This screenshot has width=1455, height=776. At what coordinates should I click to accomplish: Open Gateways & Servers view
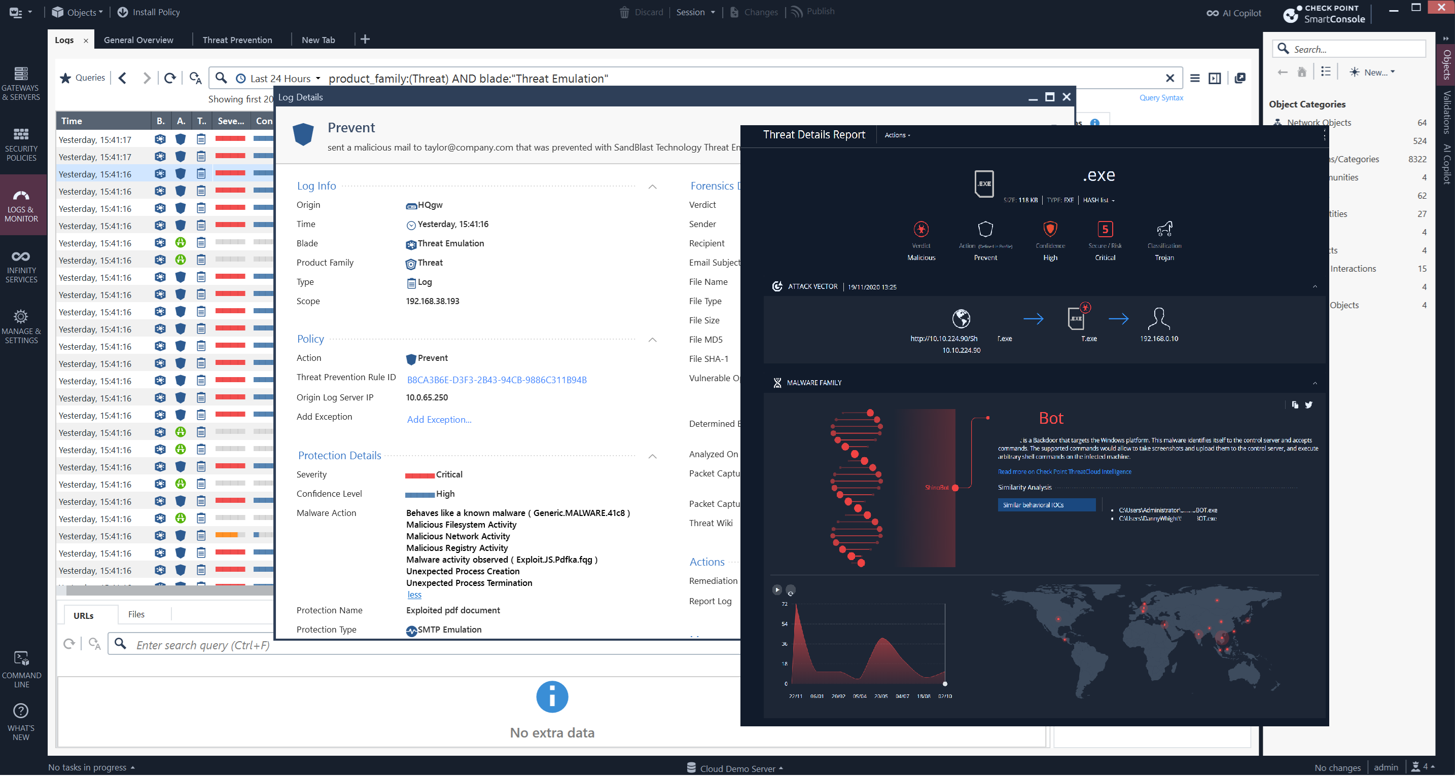21,84
